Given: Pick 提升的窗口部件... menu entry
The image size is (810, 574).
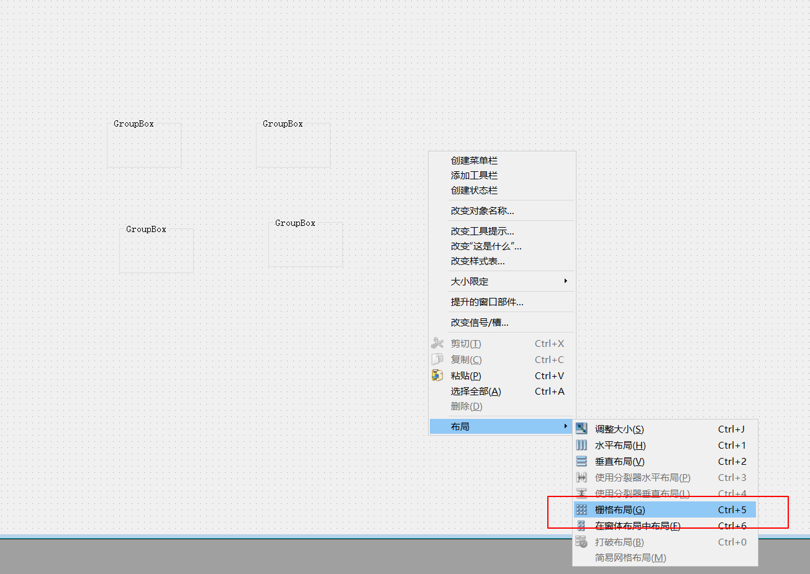Looking at the screenshot, I should coord(487,302).
